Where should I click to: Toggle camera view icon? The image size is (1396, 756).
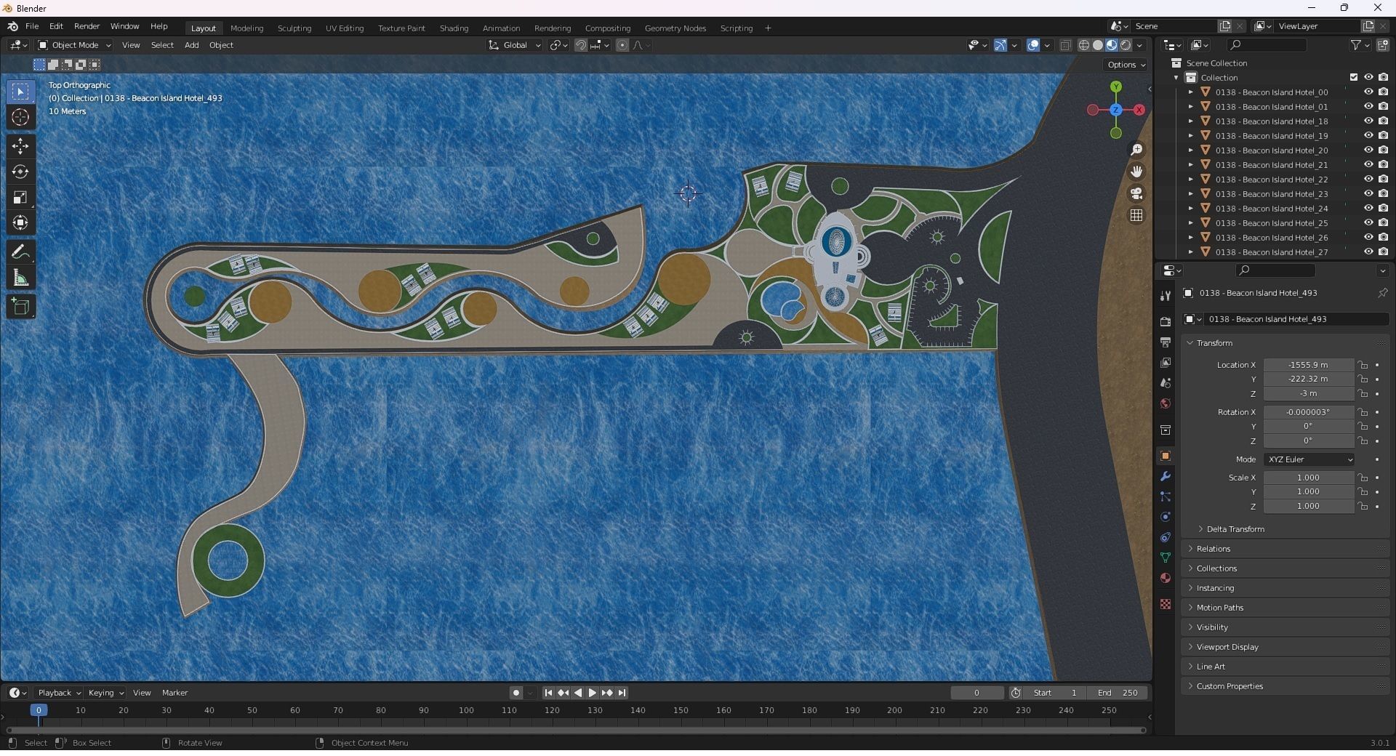point(1136,193)
